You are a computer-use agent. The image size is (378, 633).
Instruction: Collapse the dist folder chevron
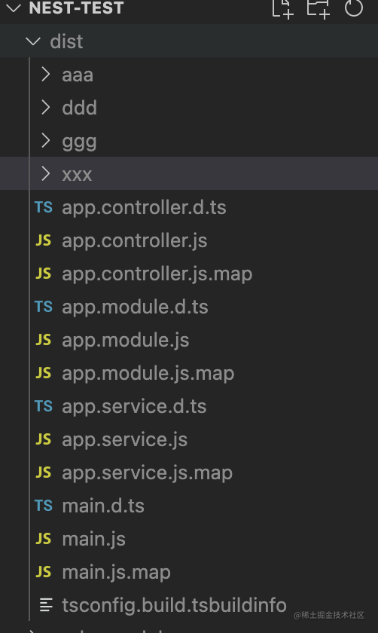(x=32, y=41)
